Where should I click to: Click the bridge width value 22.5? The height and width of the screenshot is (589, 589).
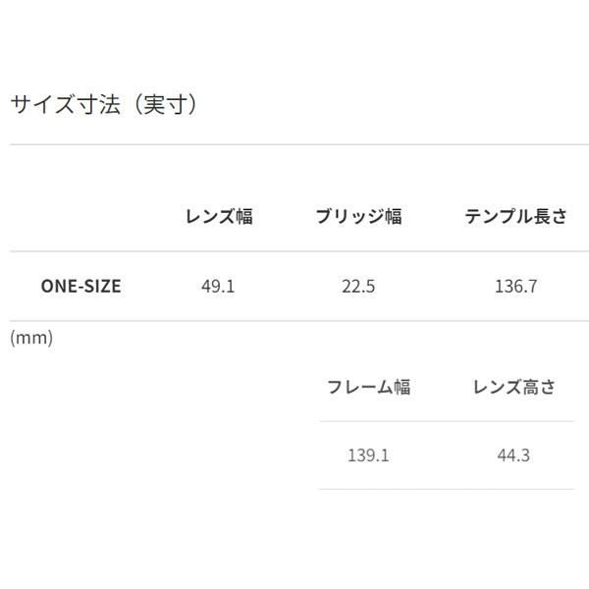click(x=358, y=287)
